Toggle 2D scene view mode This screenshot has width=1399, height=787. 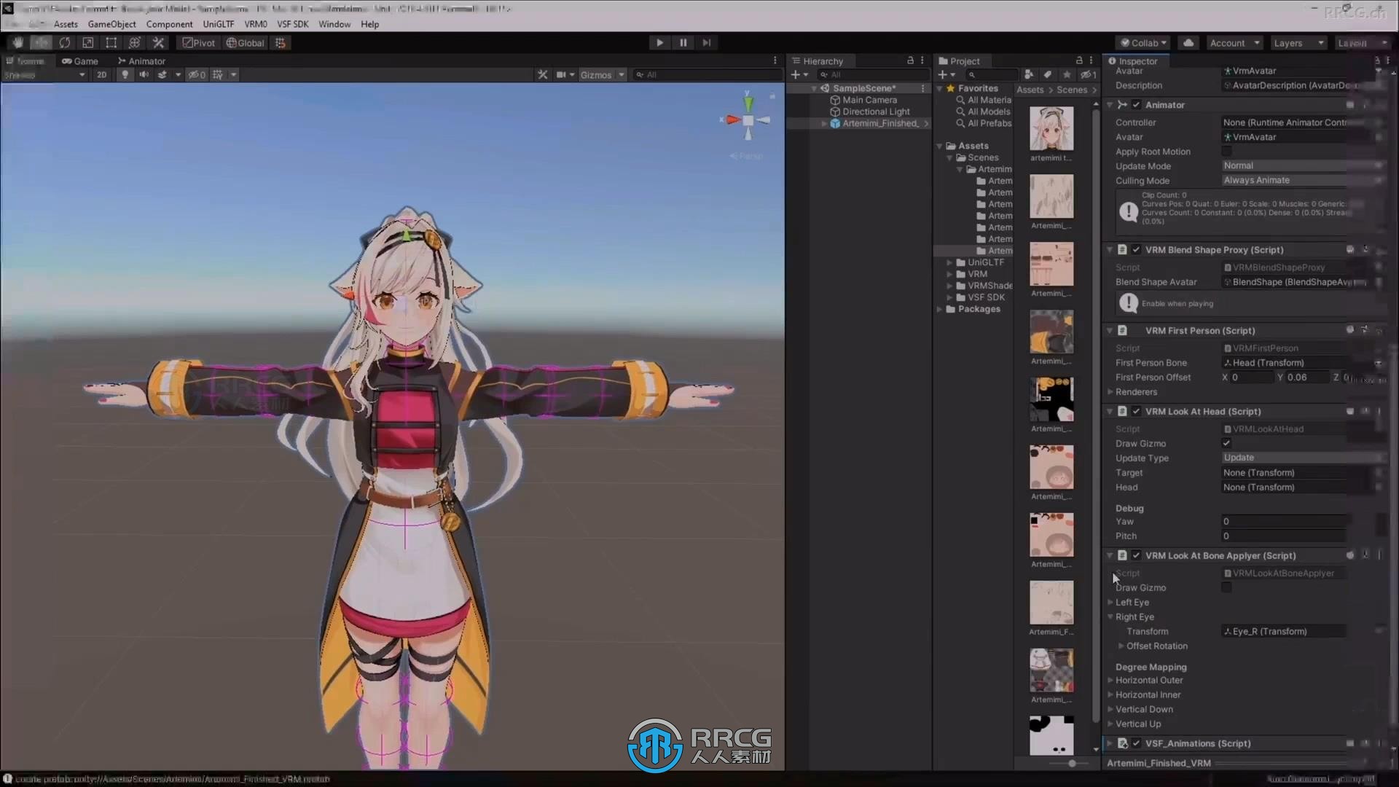click(x=101, y=74)
